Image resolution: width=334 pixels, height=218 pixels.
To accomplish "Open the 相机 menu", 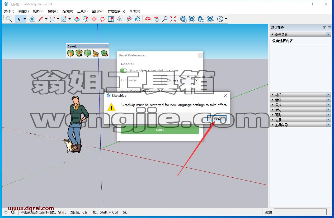I will [53, 11].
